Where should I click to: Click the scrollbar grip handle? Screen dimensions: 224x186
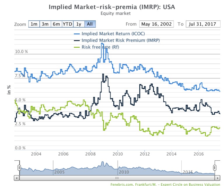click(117, 178)
